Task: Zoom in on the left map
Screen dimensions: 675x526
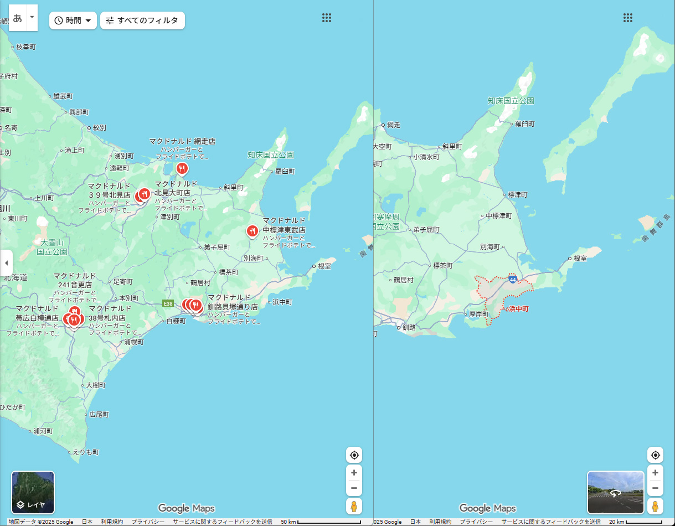Action: point(354,473)
